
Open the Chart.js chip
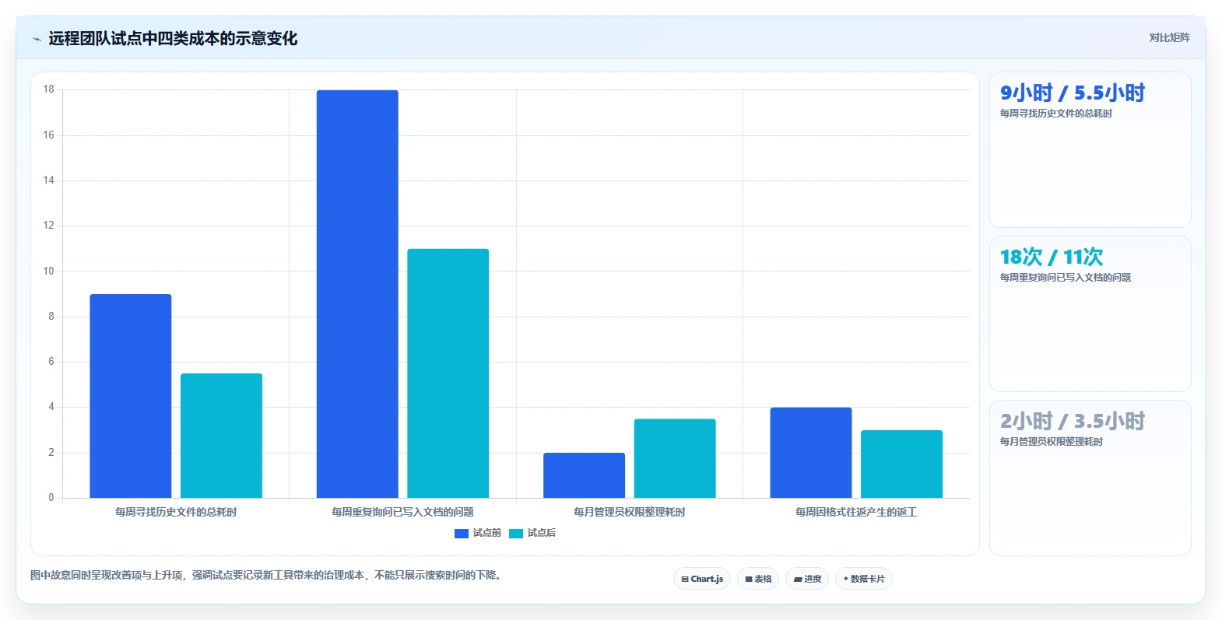[702, 579]
